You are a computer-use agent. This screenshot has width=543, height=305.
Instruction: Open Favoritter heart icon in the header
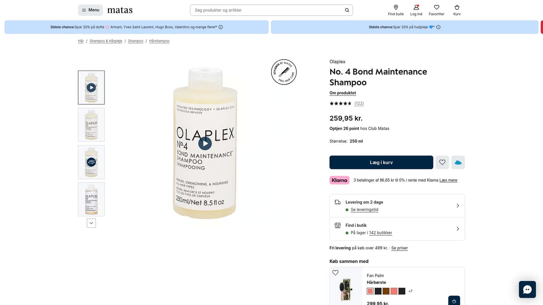tap(436, 7)
